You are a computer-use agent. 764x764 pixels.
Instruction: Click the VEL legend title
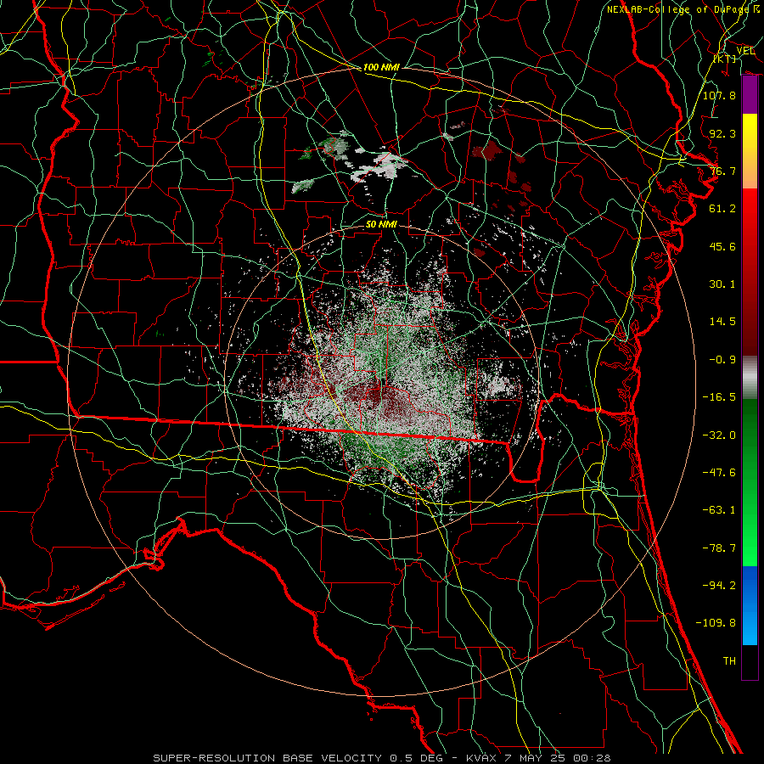coord(745,51)
